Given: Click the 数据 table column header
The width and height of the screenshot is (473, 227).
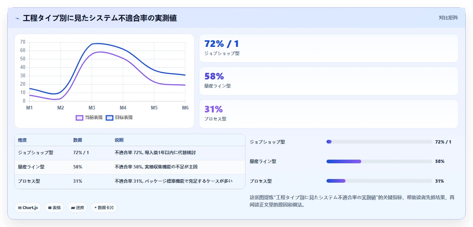Looking at the screenshot, I should [x=78, y=140].
